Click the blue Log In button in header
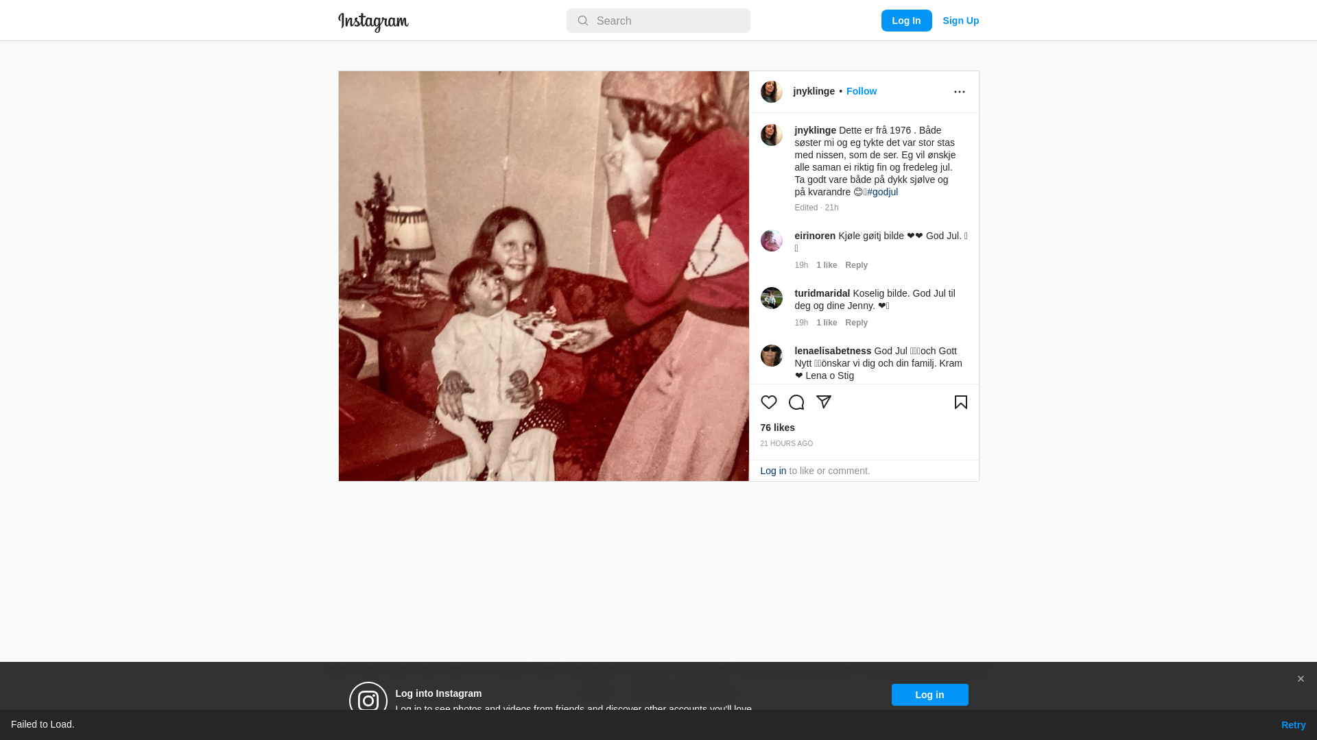 (906, 21)
